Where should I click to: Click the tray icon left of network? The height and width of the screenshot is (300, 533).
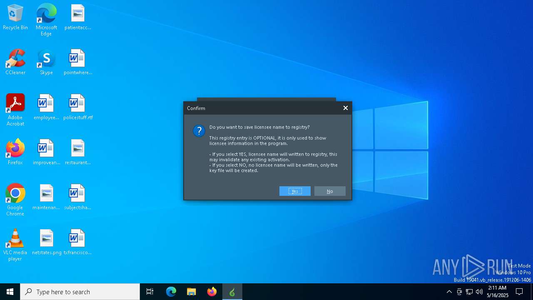pos(459,292)
